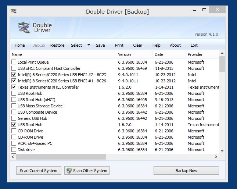237x189 pixels.
Task: Click the shield icon on Scan Other System
Action: [69, 171]
